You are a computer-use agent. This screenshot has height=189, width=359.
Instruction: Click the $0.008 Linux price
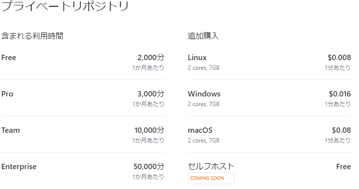339,58
